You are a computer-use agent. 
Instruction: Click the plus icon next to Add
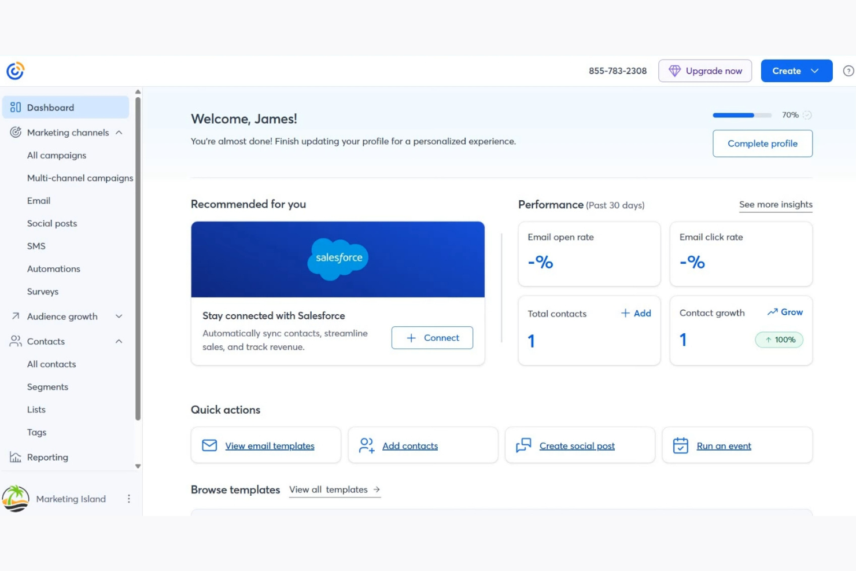pyautogui.click(x=625, y=313)
